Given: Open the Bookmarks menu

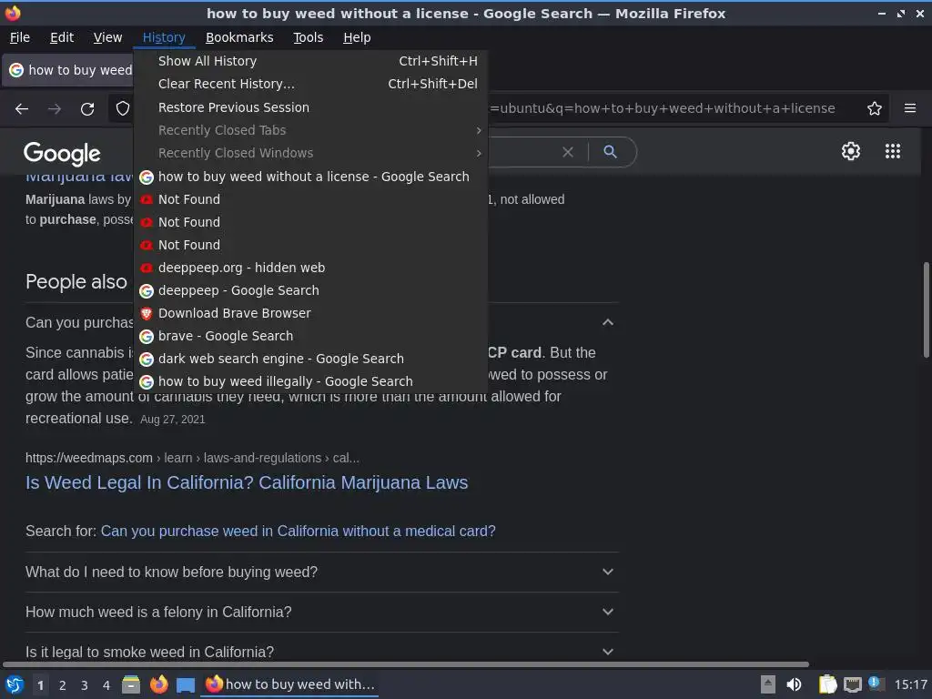Looking at the screenshot, I should click(239, 37).
